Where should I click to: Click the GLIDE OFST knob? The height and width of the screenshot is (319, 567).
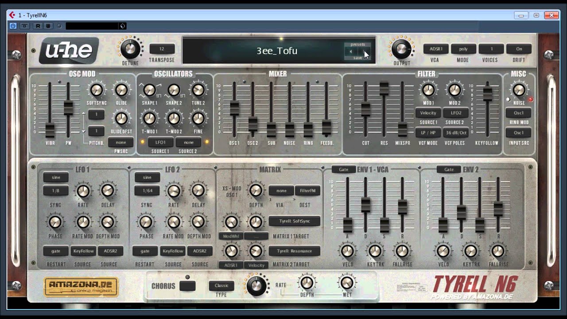click(x=121, y=118)
